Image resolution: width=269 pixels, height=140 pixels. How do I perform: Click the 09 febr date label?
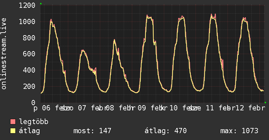[x=150, y=108]
